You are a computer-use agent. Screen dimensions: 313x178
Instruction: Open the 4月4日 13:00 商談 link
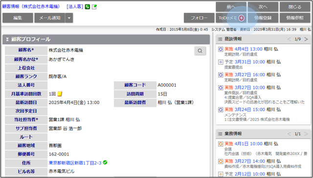(248, 49)
